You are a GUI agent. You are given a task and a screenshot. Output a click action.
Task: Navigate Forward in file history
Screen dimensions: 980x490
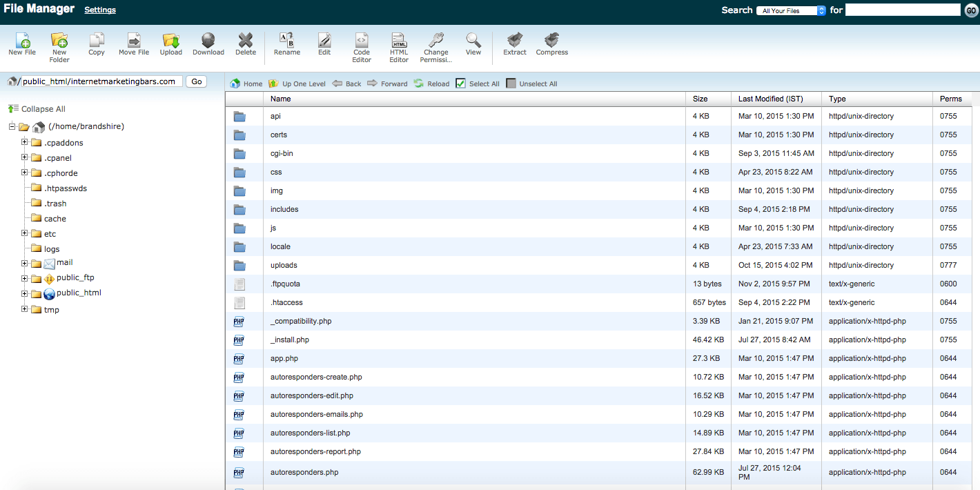[387, 84]
